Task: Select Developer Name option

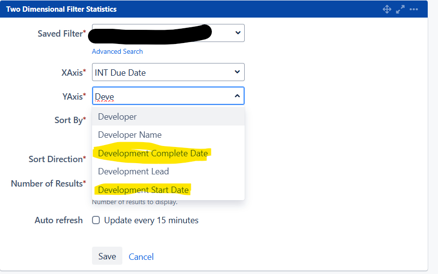Action: 168,135
